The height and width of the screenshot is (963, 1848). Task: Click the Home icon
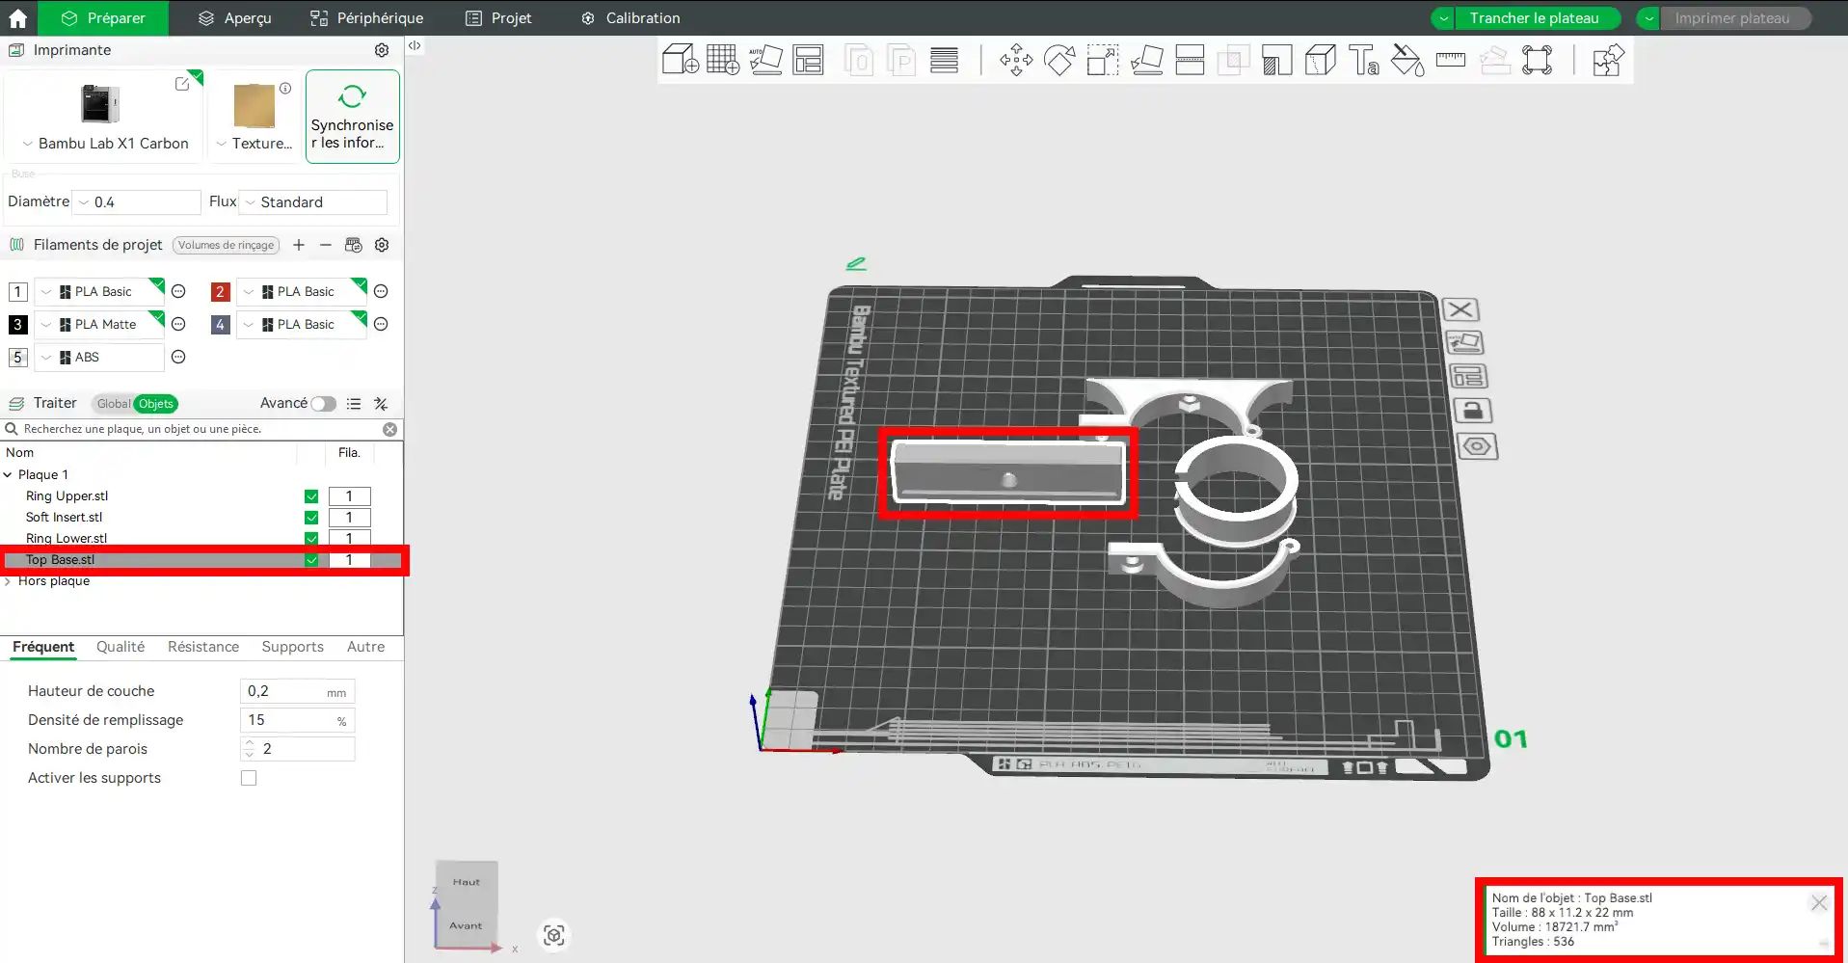[x=18, y=18]
